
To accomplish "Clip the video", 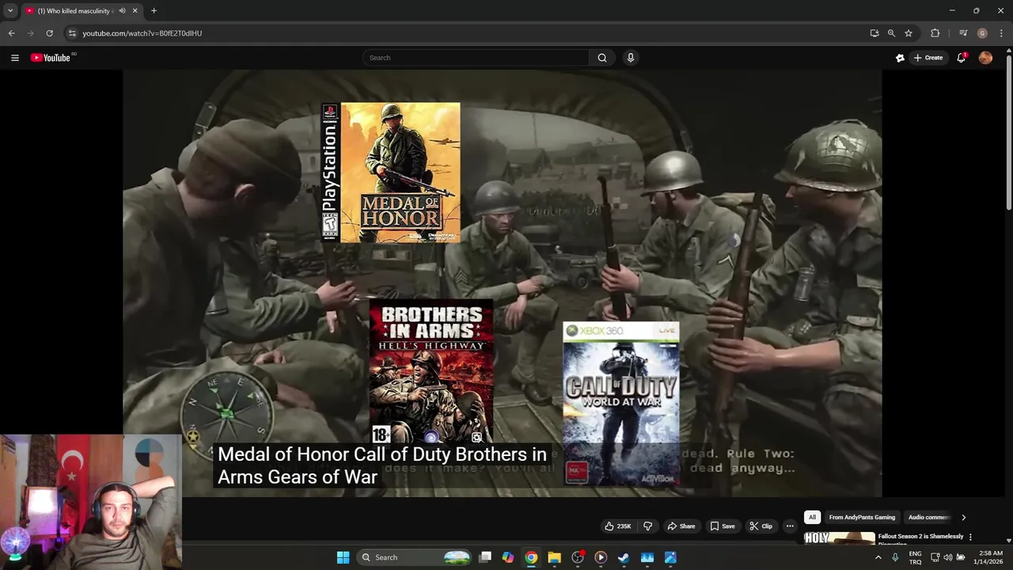I will 761,526.
